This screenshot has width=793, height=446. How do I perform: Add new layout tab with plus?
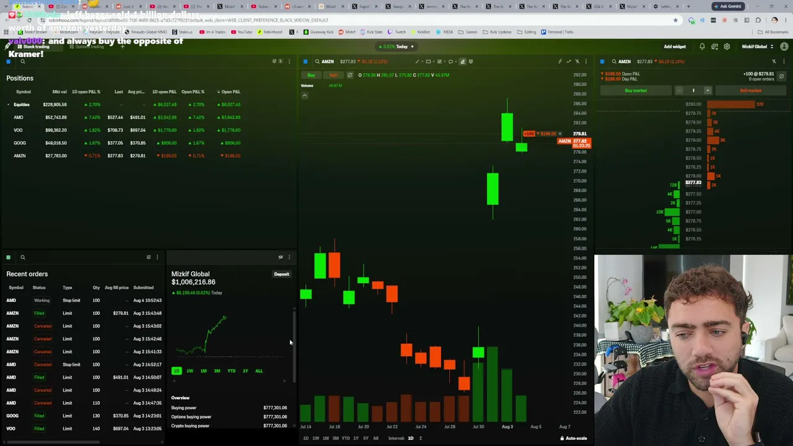[x=122, y=46]
